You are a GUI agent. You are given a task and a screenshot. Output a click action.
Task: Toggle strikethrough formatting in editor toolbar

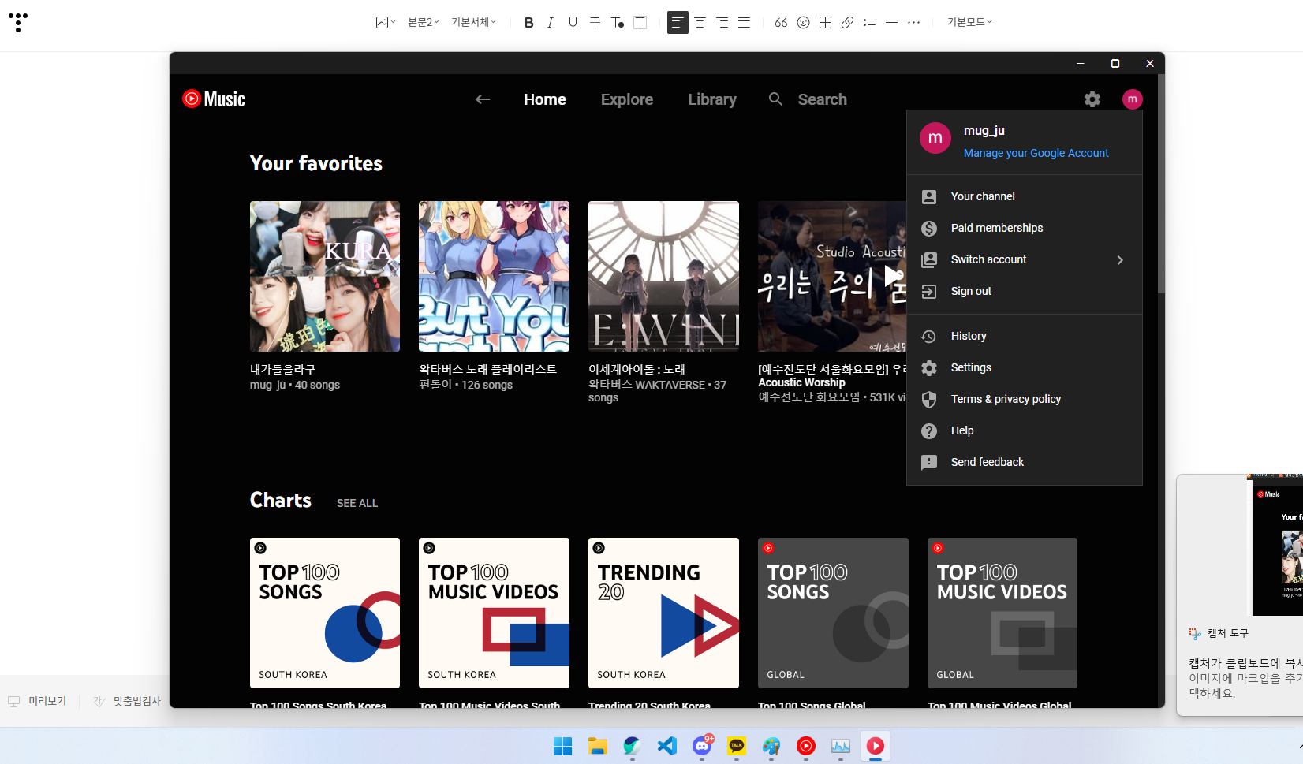click(595, 22)
